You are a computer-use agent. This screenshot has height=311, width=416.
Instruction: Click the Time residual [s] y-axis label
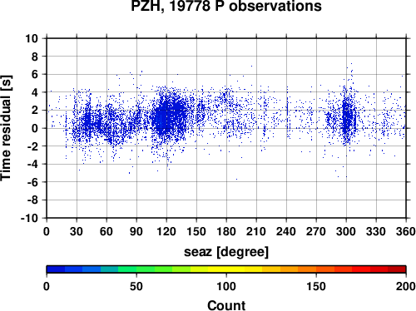pyautogui.click(x=7, y=128)
